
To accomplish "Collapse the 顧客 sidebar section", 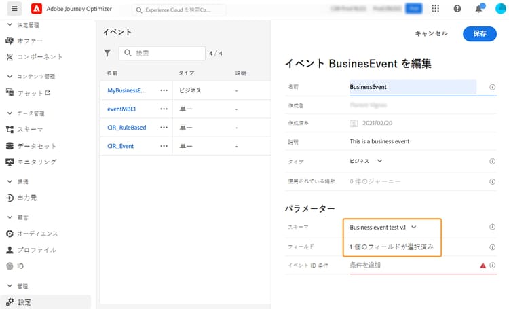I will pyautogui.click(x=10, y=217).
